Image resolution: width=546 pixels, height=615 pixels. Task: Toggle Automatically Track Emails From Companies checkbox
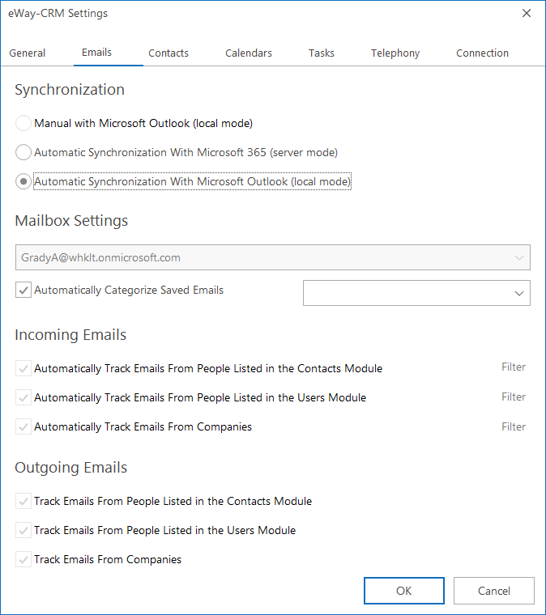(x=23, y=426)
